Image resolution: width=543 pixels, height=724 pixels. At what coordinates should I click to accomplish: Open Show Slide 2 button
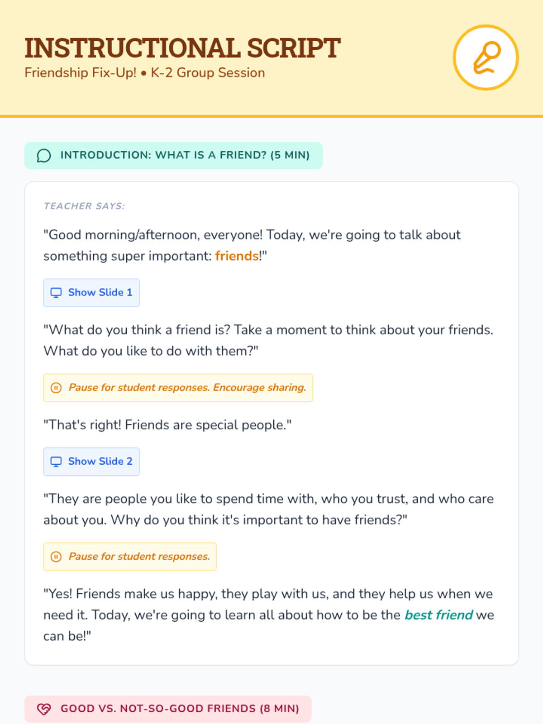click(91, 462)
